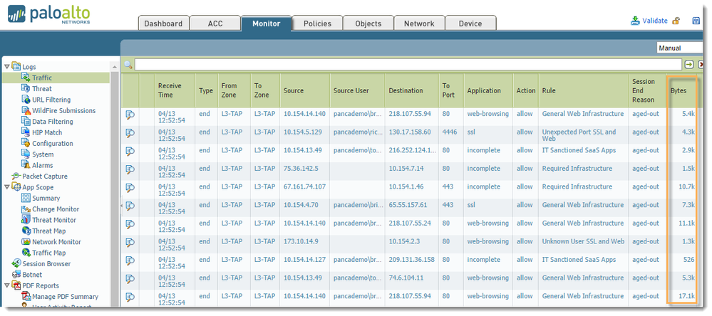Open Threat Map

(48, 231)
